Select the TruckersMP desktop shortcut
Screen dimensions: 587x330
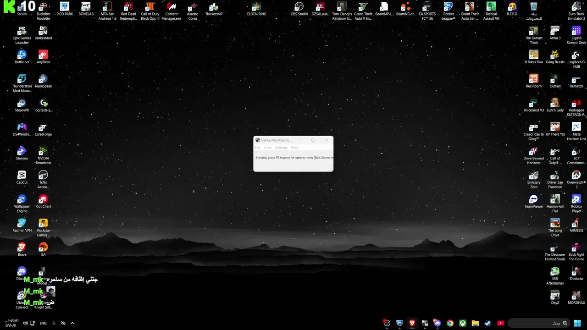point(214,9)
